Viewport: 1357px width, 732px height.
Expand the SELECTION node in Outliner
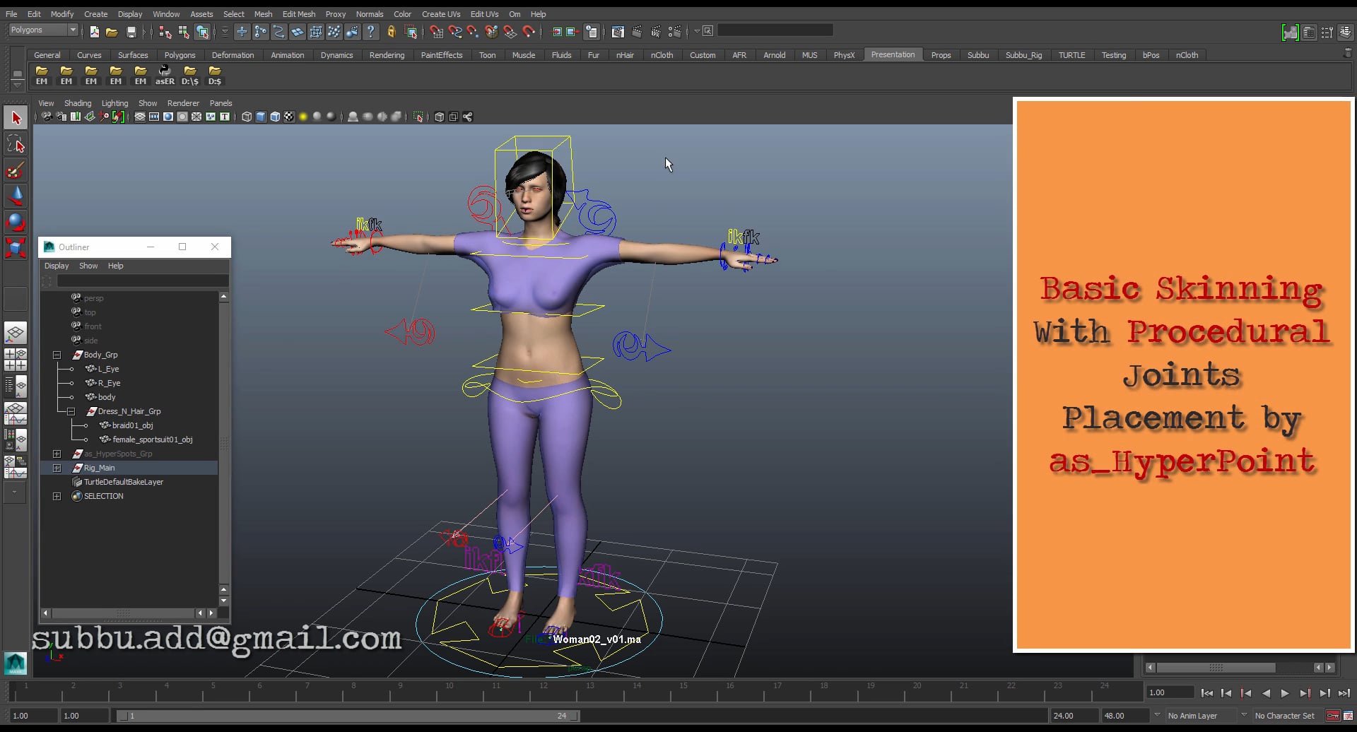(x=57, y=496)
